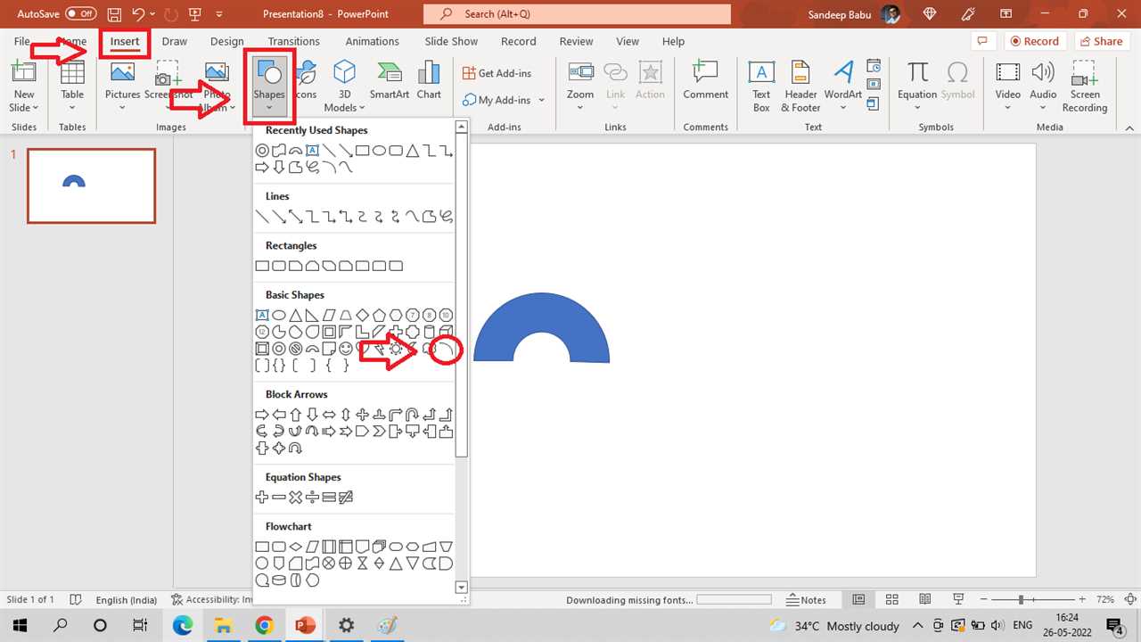Click the SmartArt icon in ribbon
Viewport: 1141px width, 642px height.
(x=390, y=80)
